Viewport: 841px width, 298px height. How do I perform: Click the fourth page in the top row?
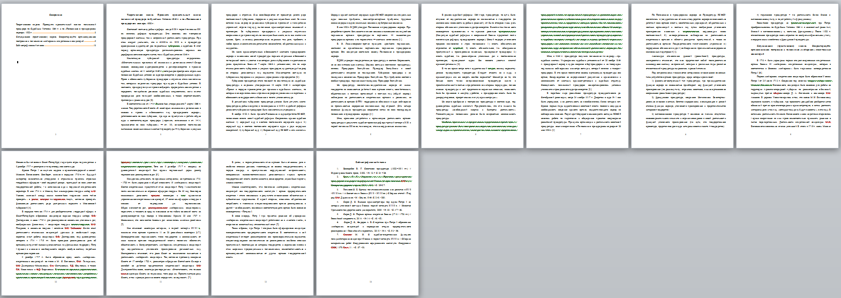pyautogui.click(x=367, y=76)
